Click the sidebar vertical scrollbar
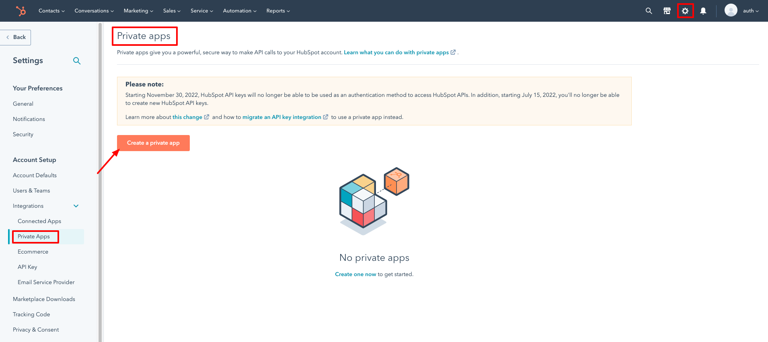This screenshot has width=768, height=342. point(100,181)
